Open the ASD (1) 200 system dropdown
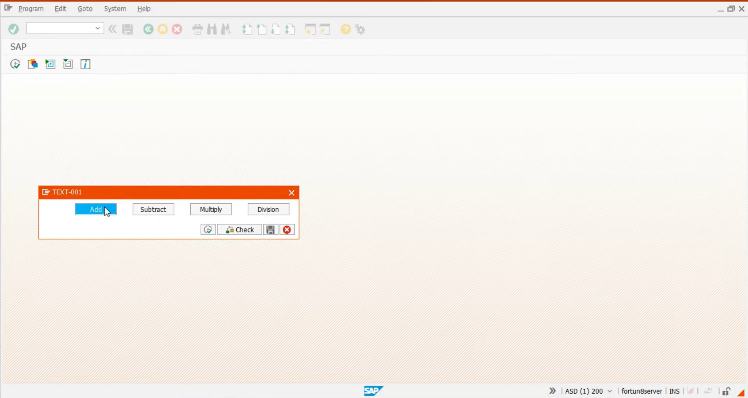The image size is (748, 398). click(610, 391)
